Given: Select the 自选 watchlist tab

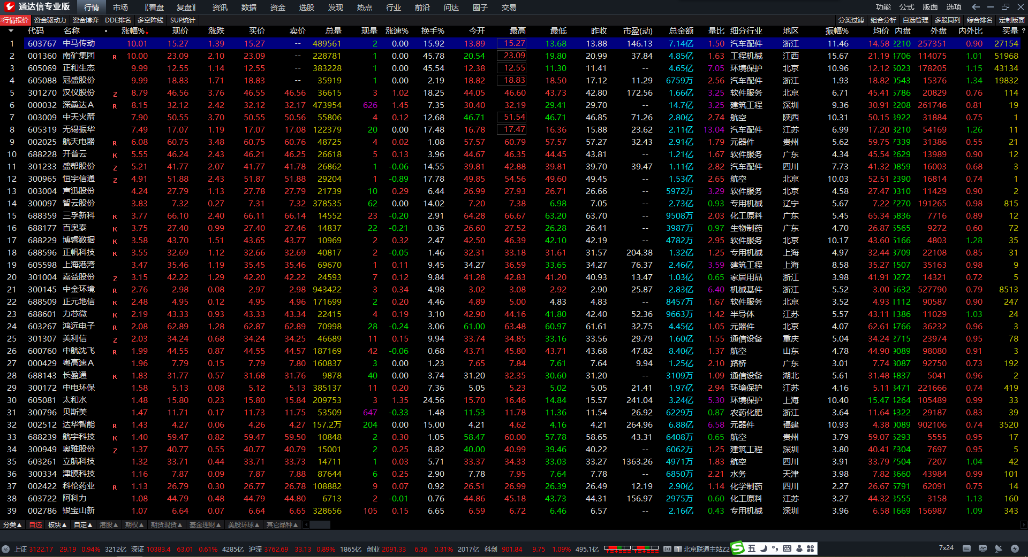Looking at the screenshot, I should coord(35,525).
